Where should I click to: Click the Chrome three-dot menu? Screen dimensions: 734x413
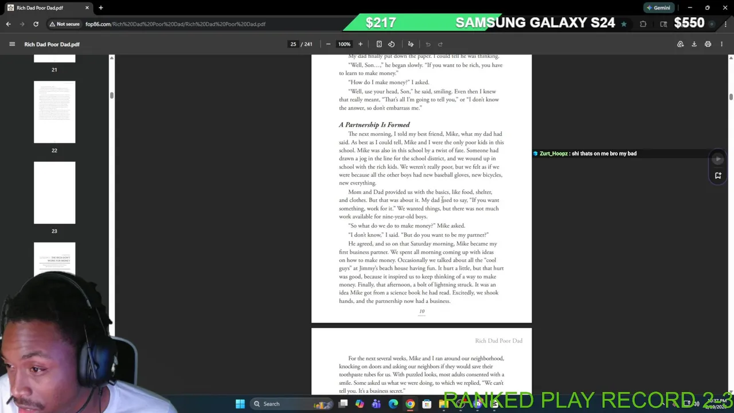[x=725, y=24]
